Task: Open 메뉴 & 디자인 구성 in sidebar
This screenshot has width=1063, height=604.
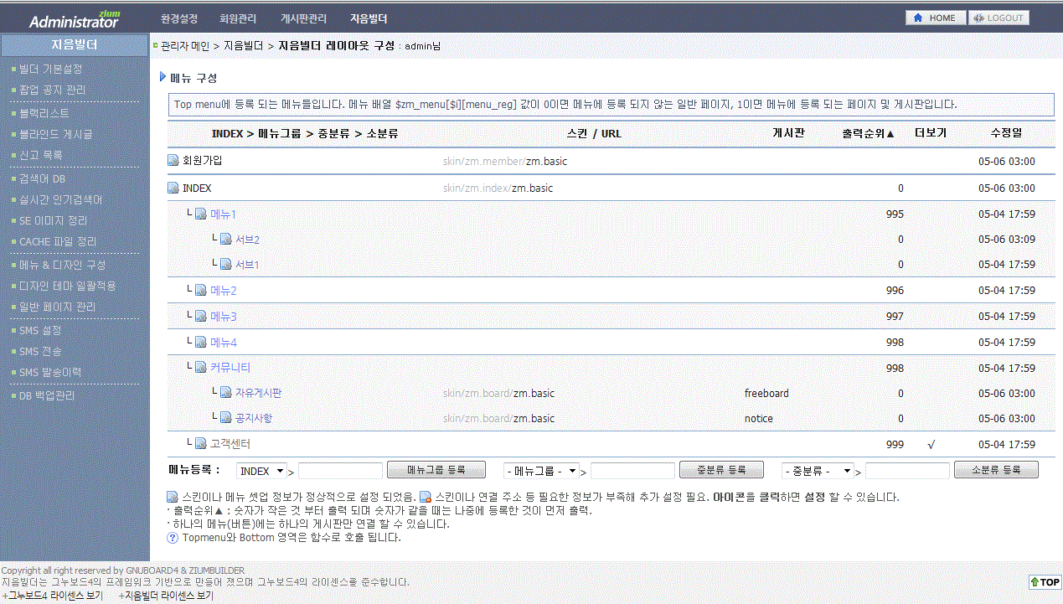Action: [62, 265]
